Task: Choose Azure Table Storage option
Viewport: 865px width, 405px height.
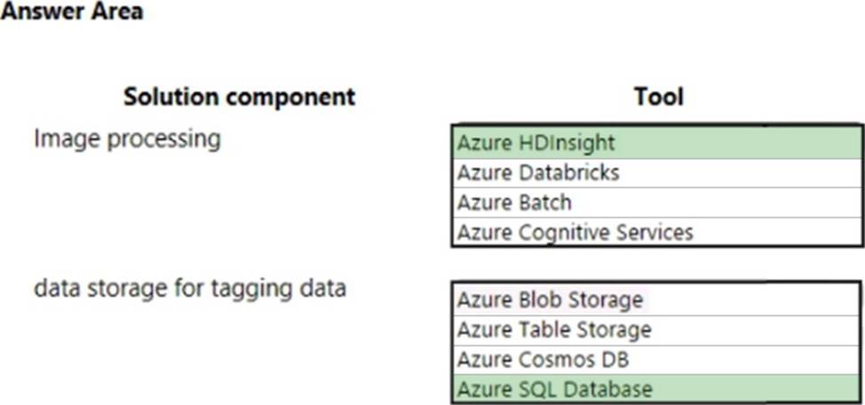Action: (x=656, y=330)
